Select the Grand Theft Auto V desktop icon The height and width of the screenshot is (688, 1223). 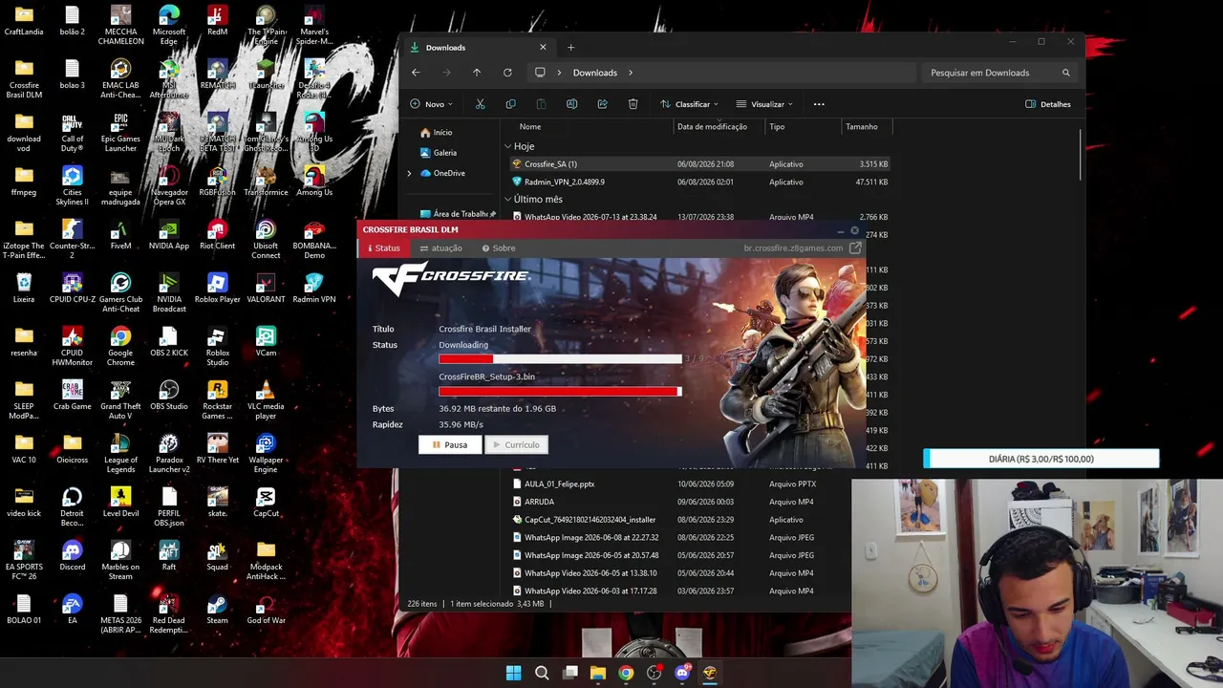click(120, 400)
